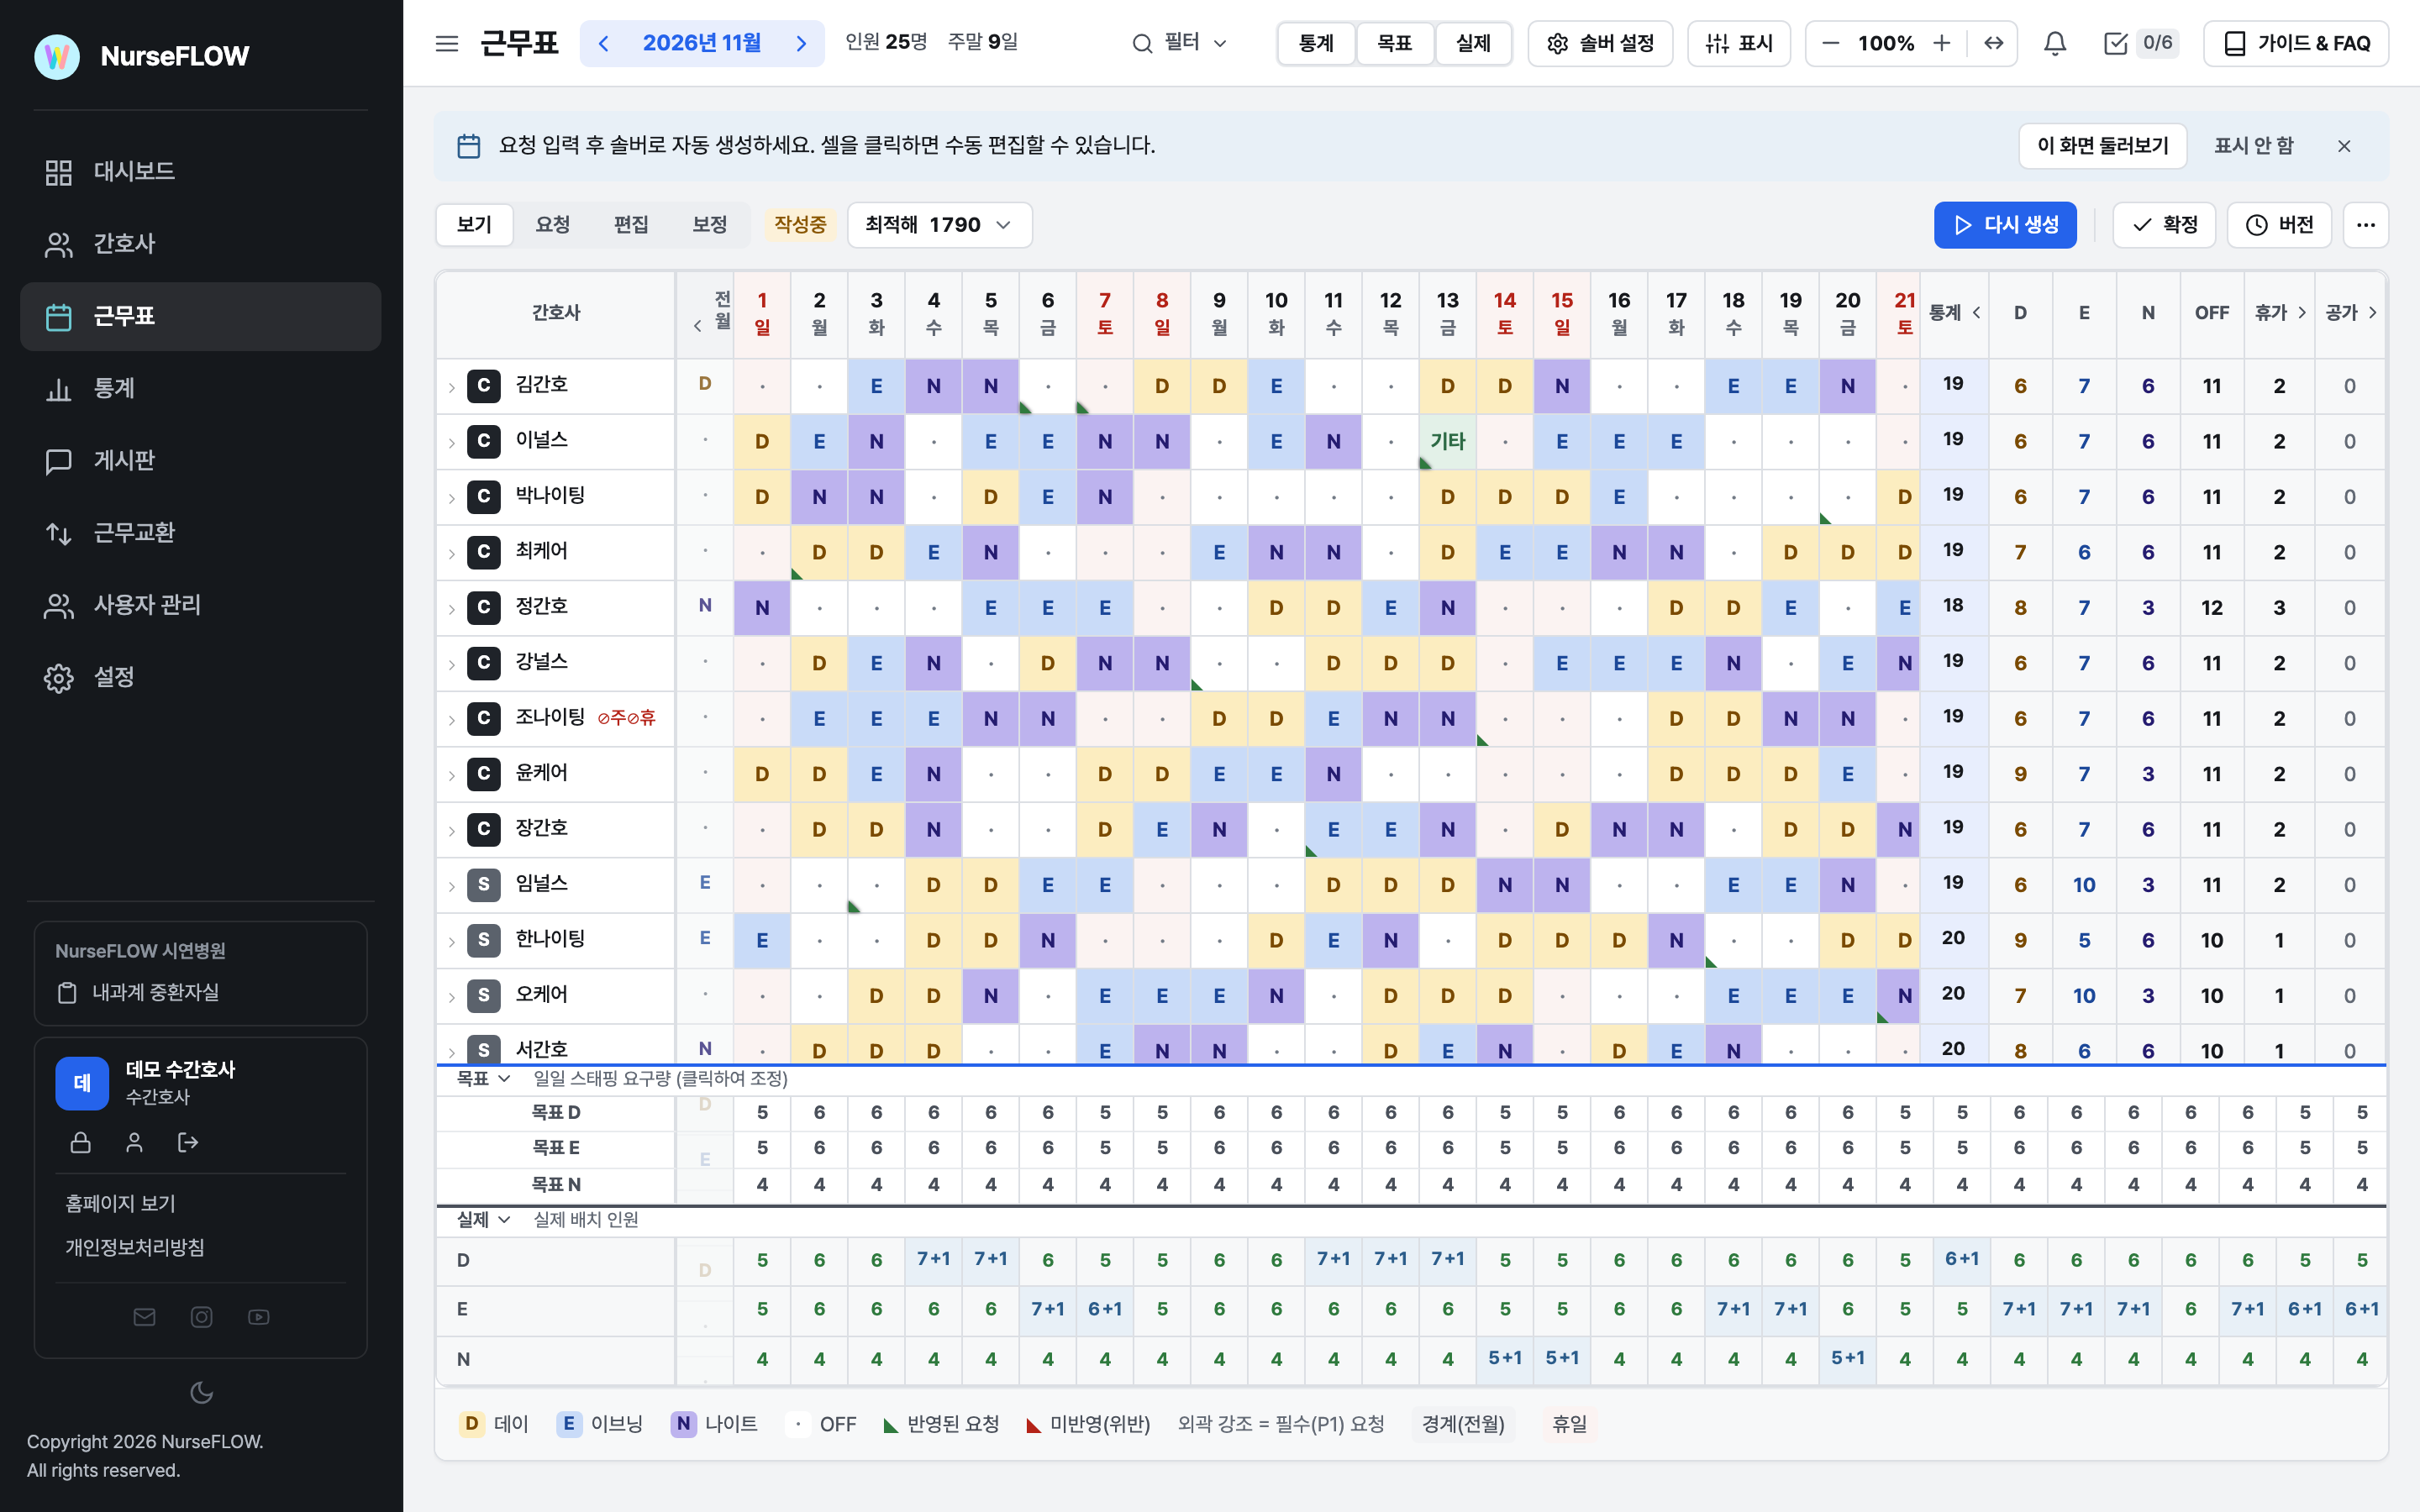Increase zoom with plus icon

coord(1942,43)
